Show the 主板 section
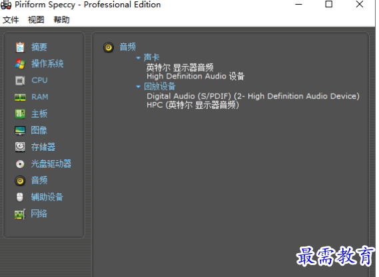379x277 pixels. coord(39,114)
